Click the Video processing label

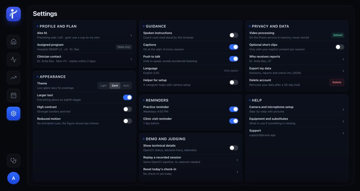tap(262, 33)
